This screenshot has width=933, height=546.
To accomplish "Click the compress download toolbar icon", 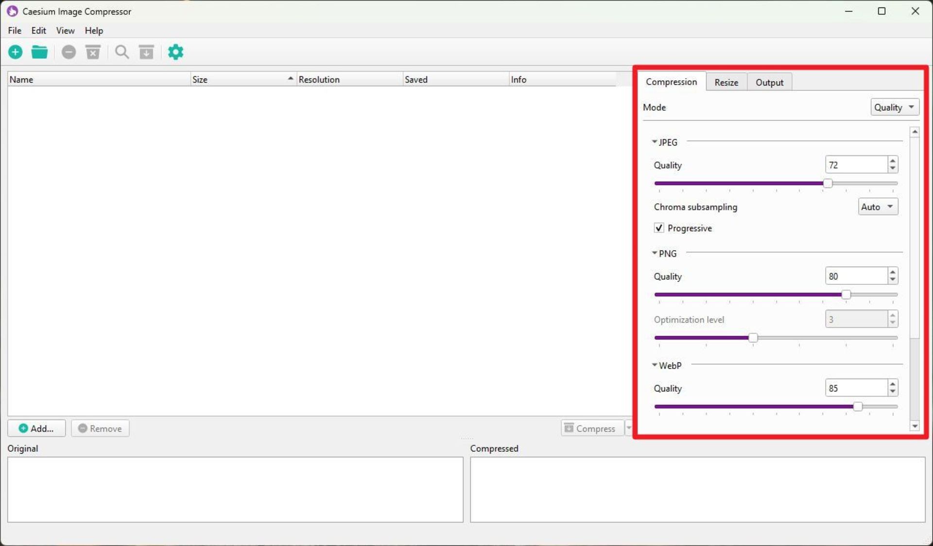I will (x=146, y=52).
